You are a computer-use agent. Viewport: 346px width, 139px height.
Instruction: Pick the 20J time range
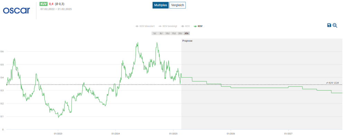181,33
